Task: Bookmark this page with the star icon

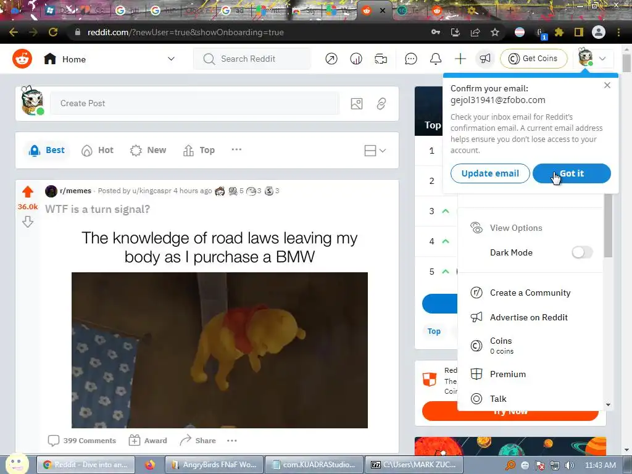Action: coord(495,32)
